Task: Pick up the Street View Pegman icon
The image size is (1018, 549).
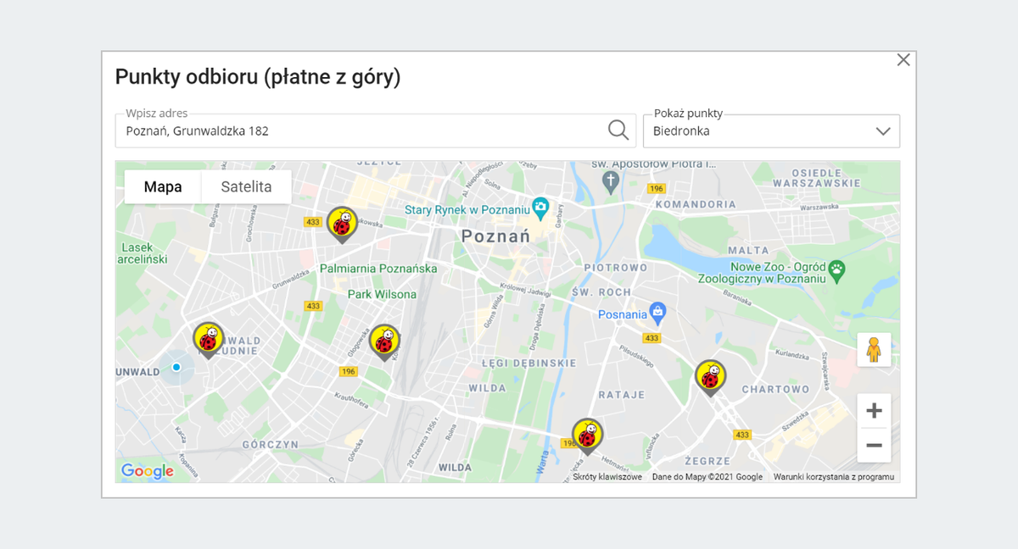Action: [874, 349]
